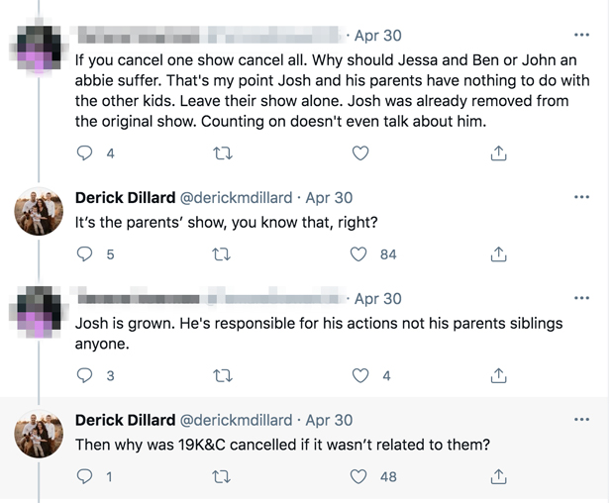Click the Apr 30 timestamp on the first tweet
Image resolution: width=614 pixels, height=503 pixels.
(377, 36)
